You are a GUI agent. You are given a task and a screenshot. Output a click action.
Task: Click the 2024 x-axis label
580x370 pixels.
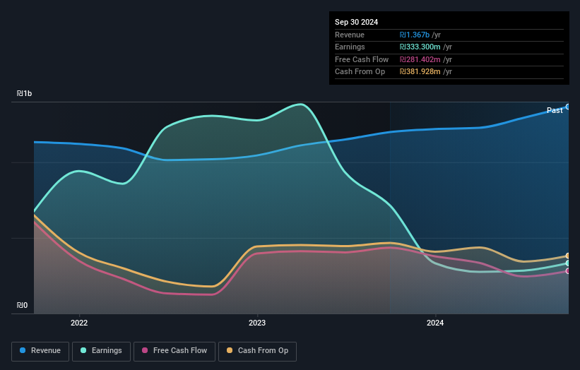click(435, 323)
